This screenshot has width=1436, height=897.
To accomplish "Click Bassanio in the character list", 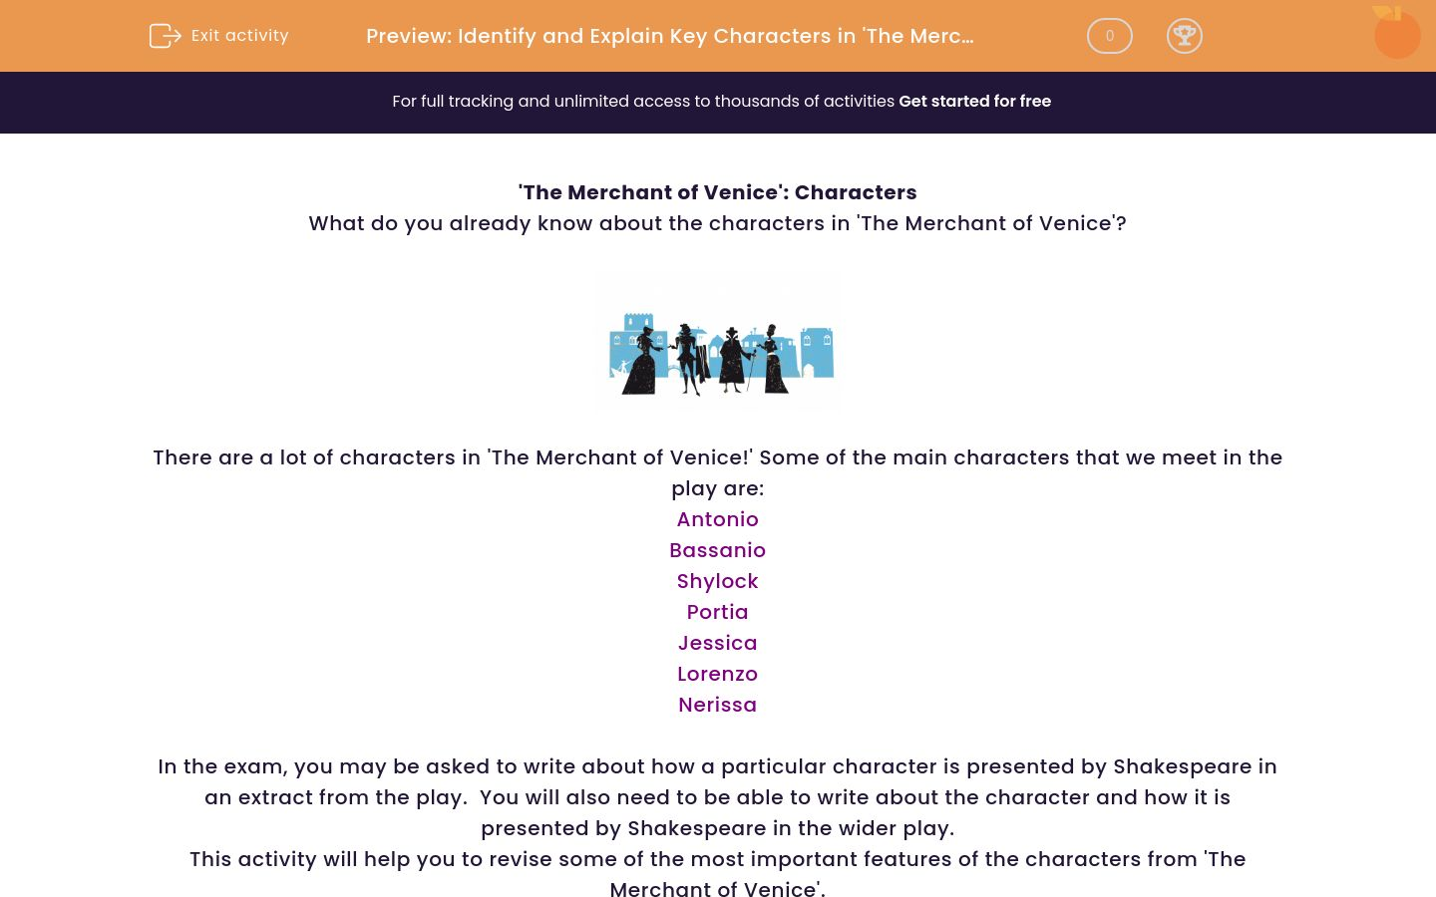I will (718, 550).
